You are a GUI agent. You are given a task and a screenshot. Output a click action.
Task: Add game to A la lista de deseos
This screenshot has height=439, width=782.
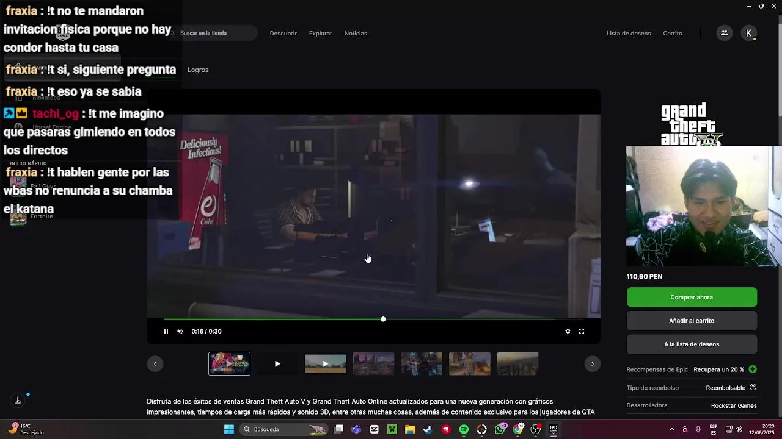point(692,344)
